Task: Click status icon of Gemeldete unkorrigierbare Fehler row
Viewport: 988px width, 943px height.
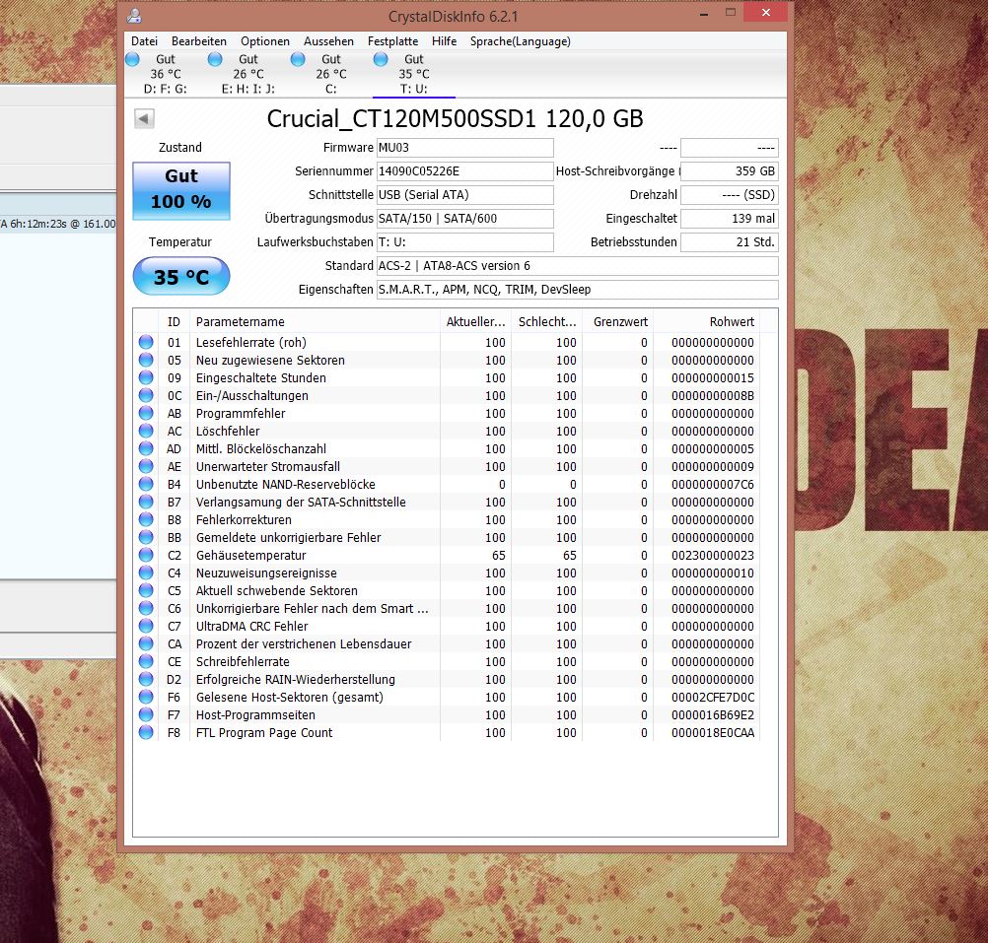Action: (146, 537)
